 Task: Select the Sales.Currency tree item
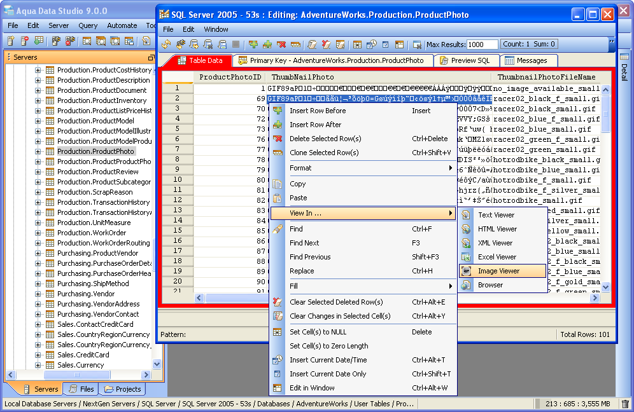(80, 365)
